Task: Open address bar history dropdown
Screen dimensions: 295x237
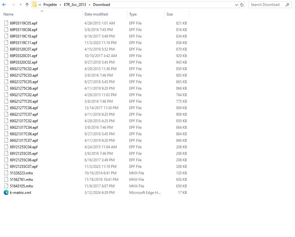Action: pyautogui.click(x=237, y=5)
